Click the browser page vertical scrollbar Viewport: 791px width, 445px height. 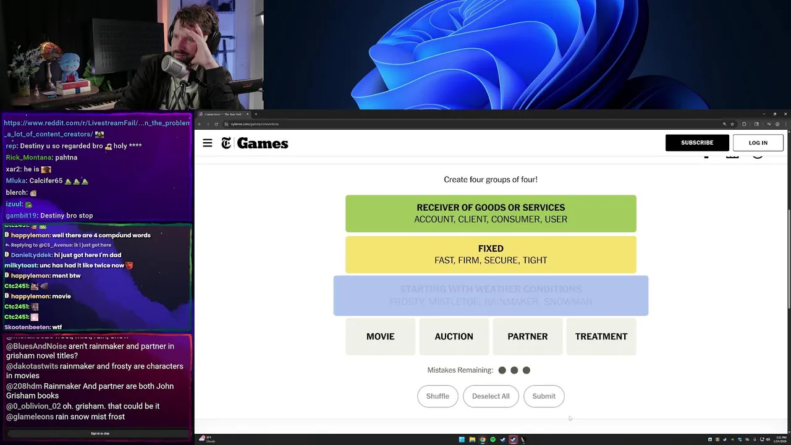coord(788,260)
